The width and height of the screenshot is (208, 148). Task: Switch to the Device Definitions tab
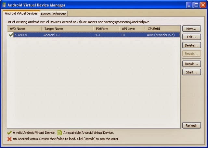tap(54, 14)
